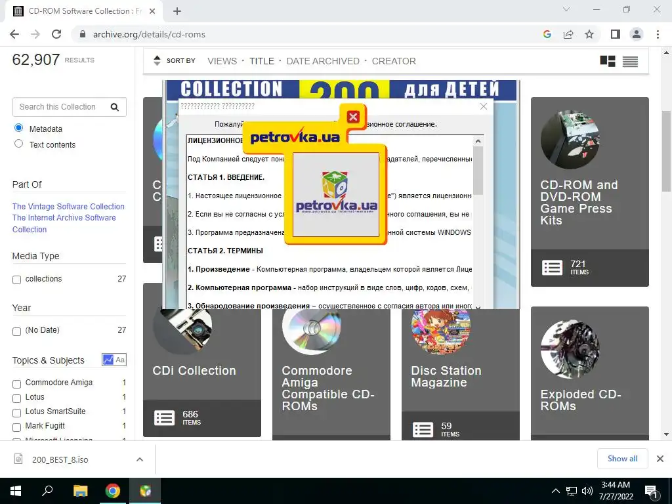Sort results by DATE ARCHIVED
Image resolution: width=672 pixels, height=504 pixels.
point(323,61)
